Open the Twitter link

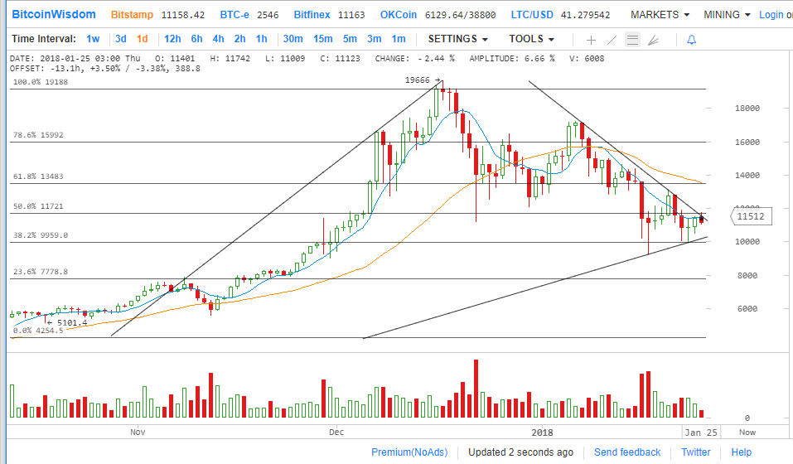695,452
